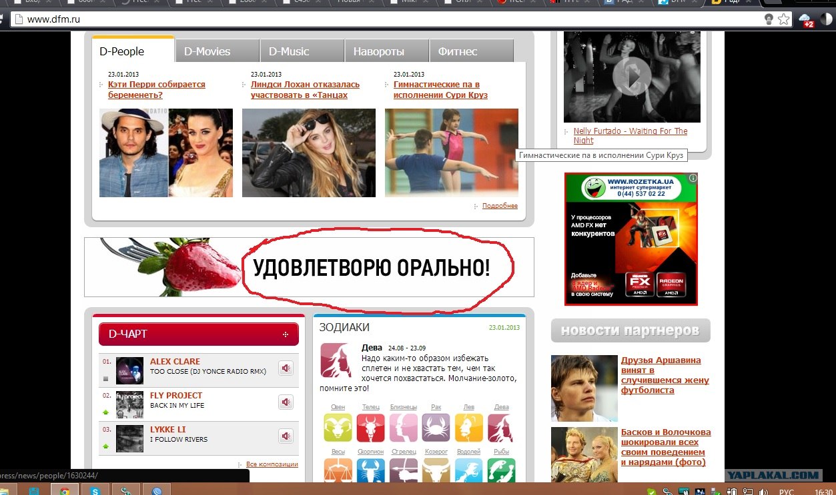
Task: Open the Телец (Taurus) zodiac icon
Action: coord(370,428)
